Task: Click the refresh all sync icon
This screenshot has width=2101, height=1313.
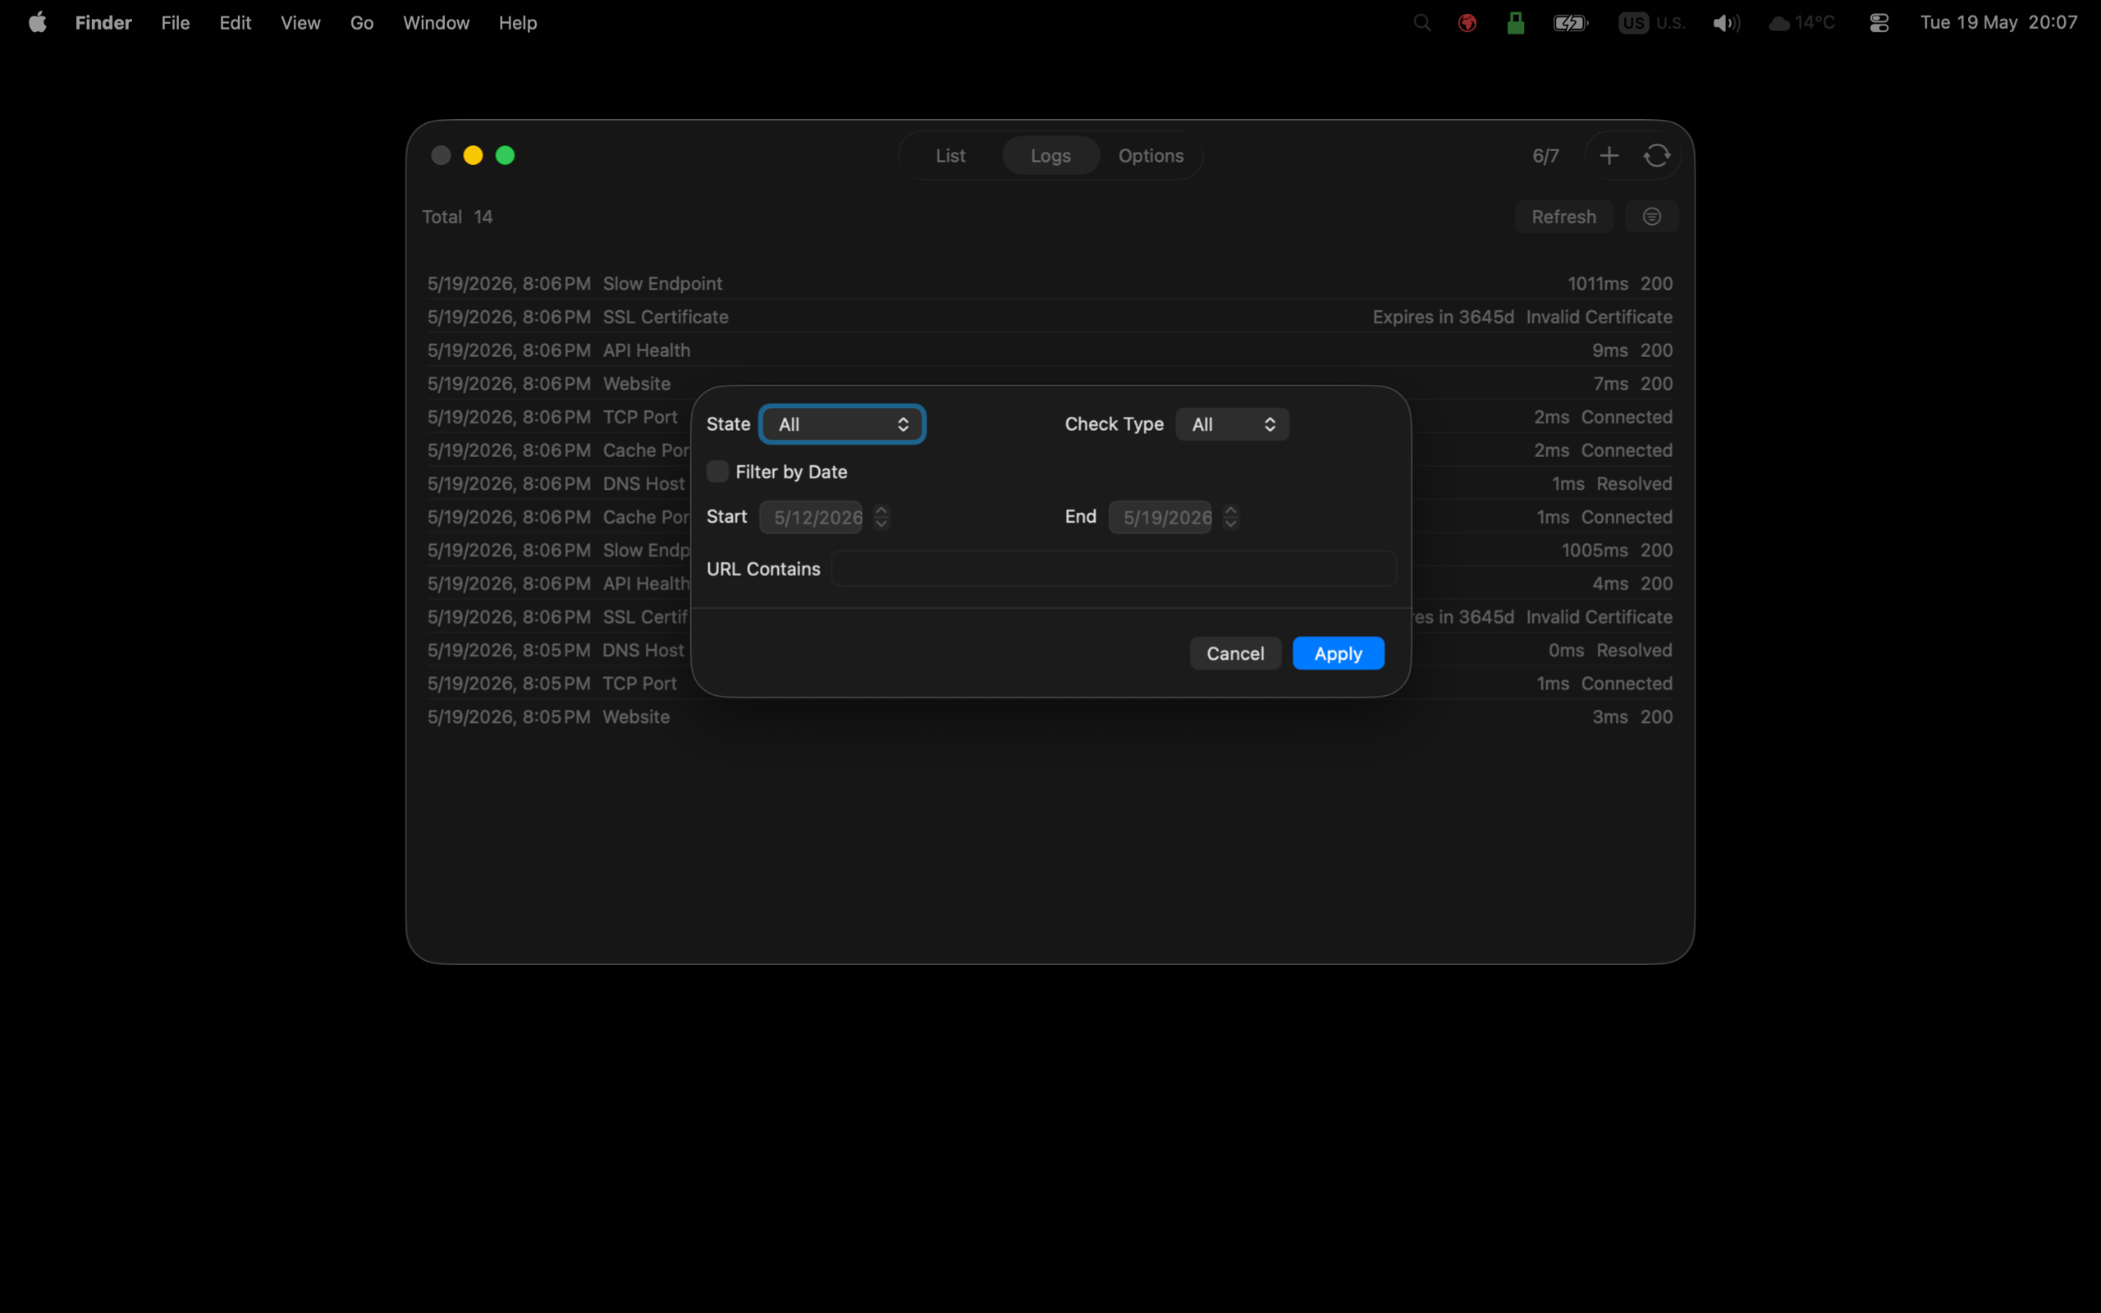Action: tap(1656, 155)
